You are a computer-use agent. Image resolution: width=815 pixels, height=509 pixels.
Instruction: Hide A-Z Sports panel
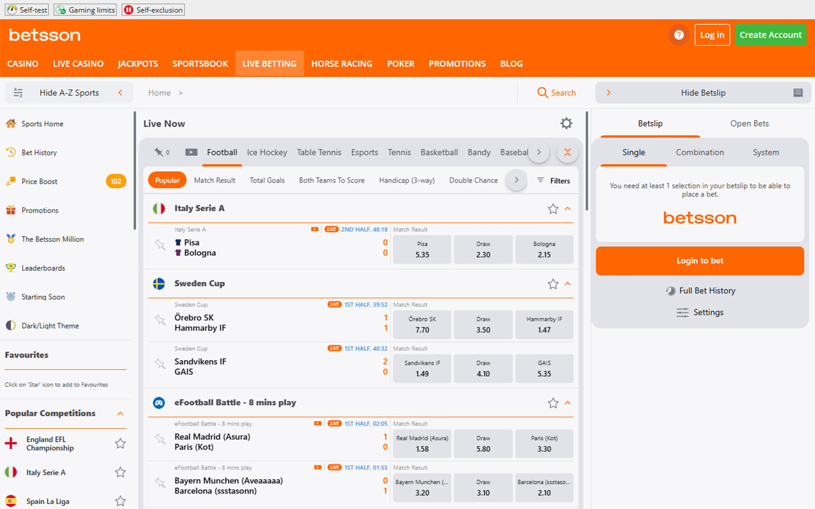click(x=69, y=93)
